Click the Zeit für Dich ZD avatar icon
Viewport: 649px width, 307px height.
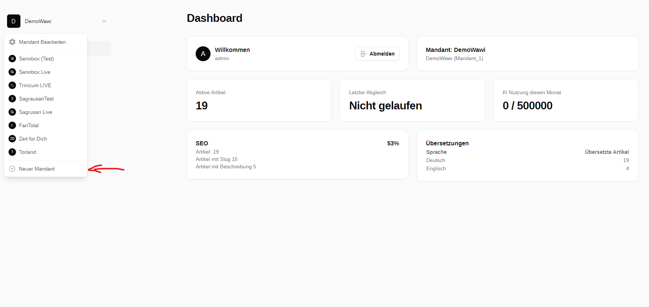click(x=12, y=139)
